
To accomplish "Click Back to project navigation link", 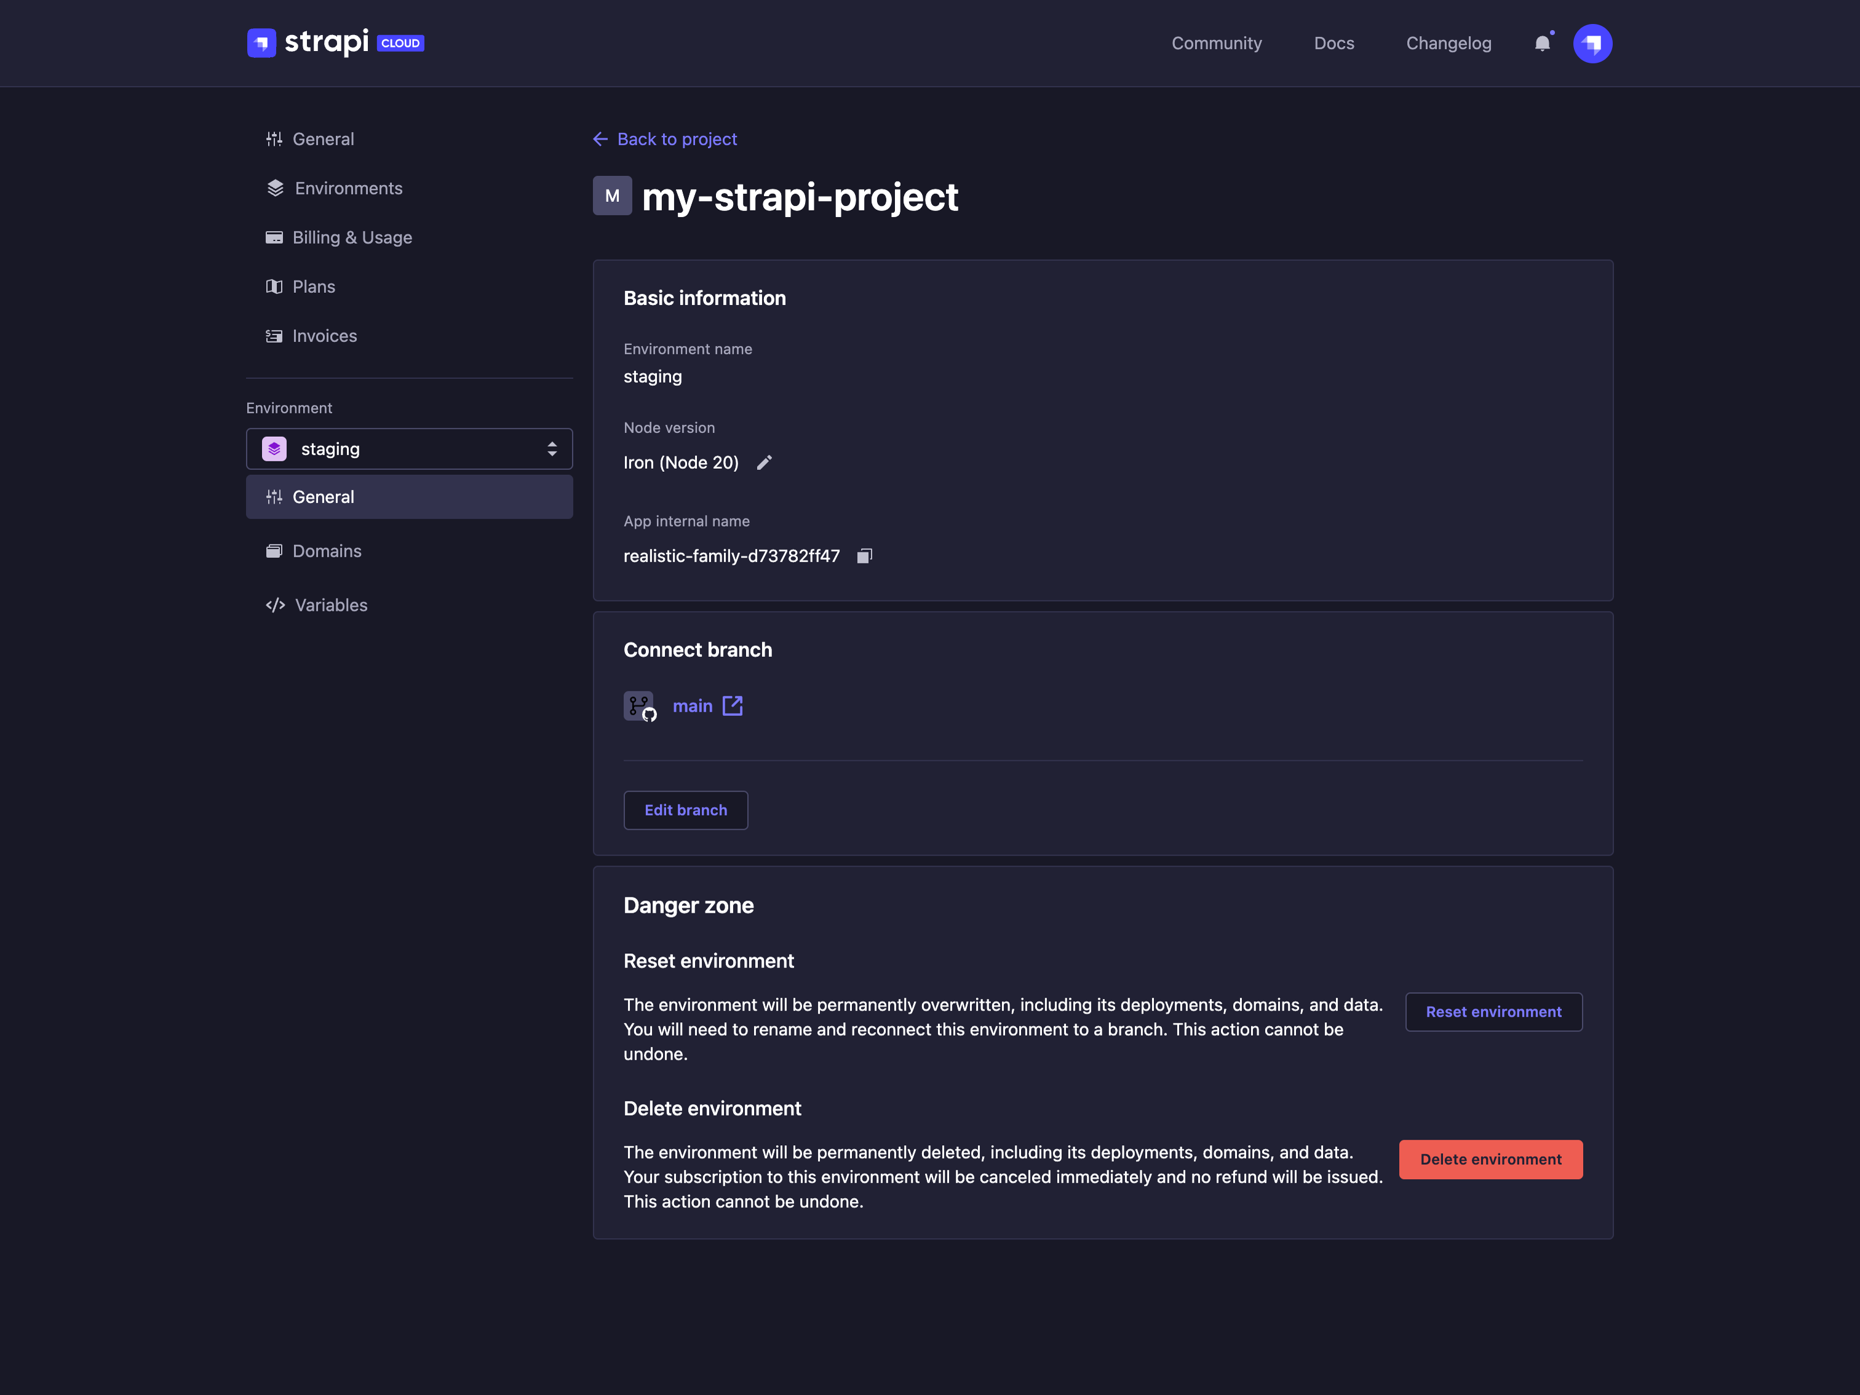I will tap(664, 138).
